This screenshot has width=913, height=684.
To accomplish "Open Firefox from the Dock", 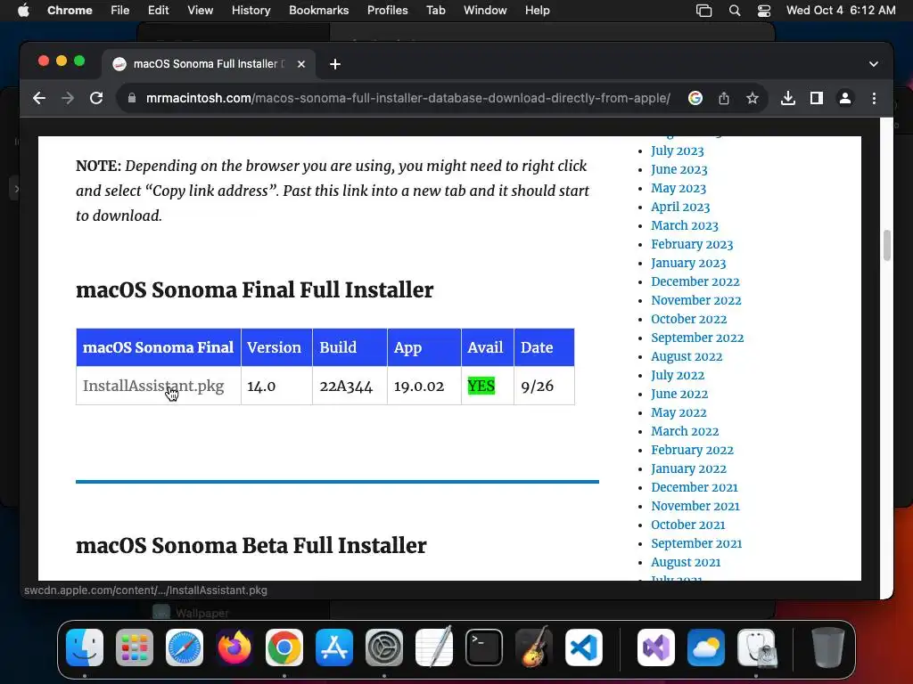I will pos(234,647).
